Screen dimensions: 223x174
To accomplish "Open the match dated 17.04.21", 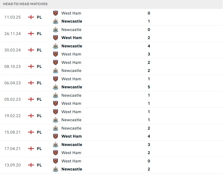I will [x=12, y=149].
